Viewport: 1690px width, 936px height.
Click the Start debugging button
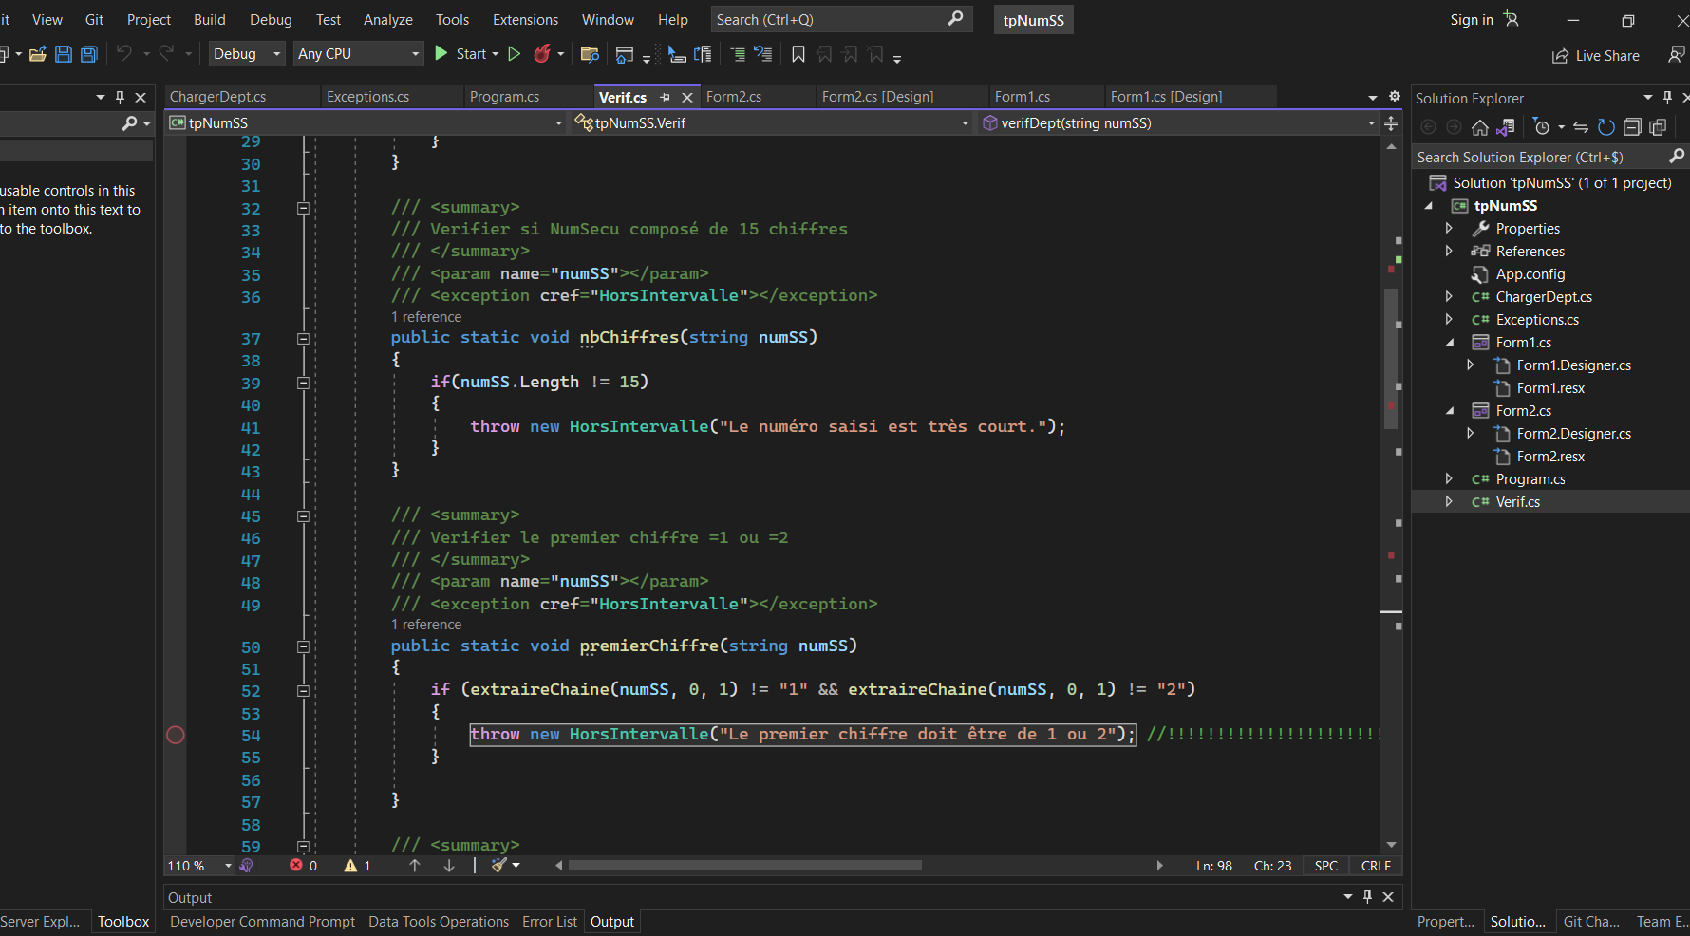coord(465,54)
